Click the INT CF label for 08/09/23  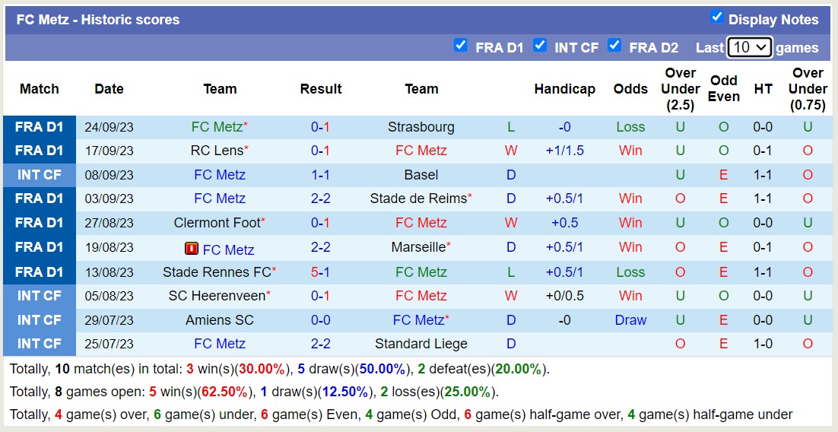40,175
